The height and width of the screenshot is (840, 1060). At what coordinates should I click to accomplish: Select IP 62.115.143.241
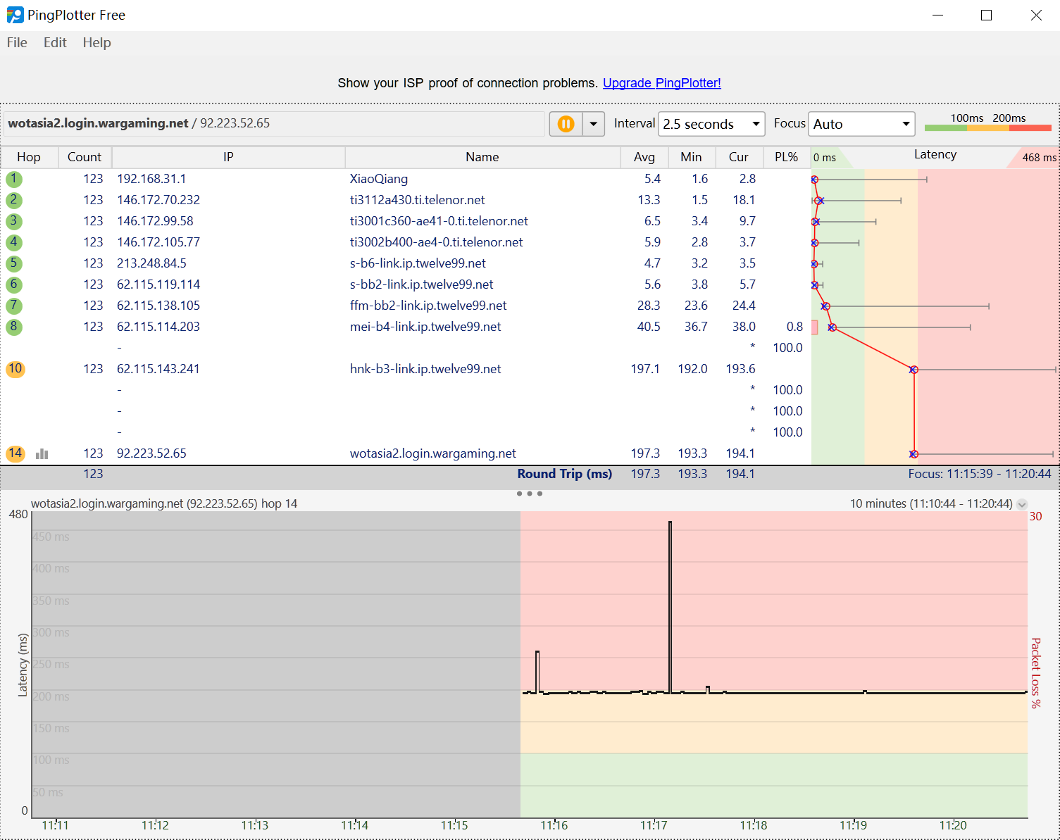click(158, 369)
